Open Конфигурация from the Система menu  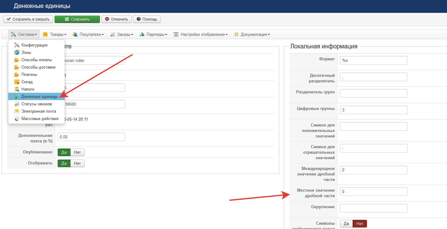[x=36, y=45]
